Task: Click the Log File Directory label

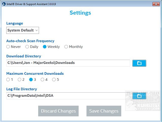Action: point(22,89)
